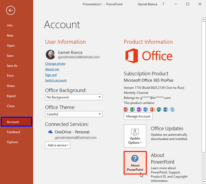The image size is (206, 184).
Task: Select Open in the backstage menu
Action: tap(11, 46)
